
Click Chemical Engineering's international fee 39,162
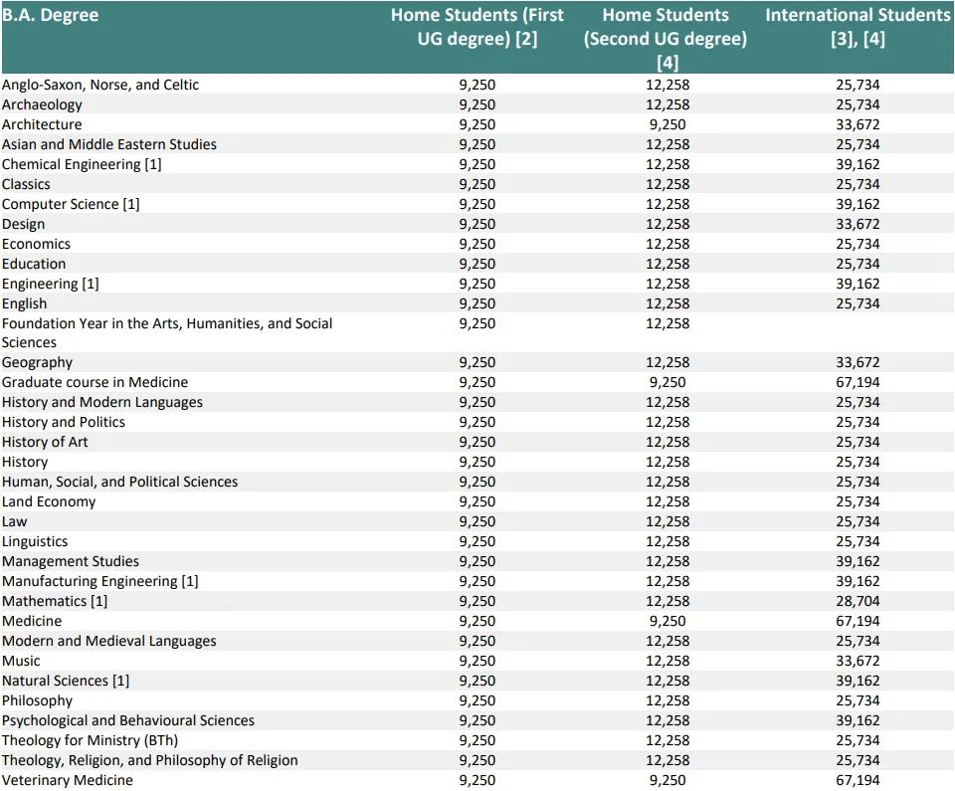pos(858,164)
